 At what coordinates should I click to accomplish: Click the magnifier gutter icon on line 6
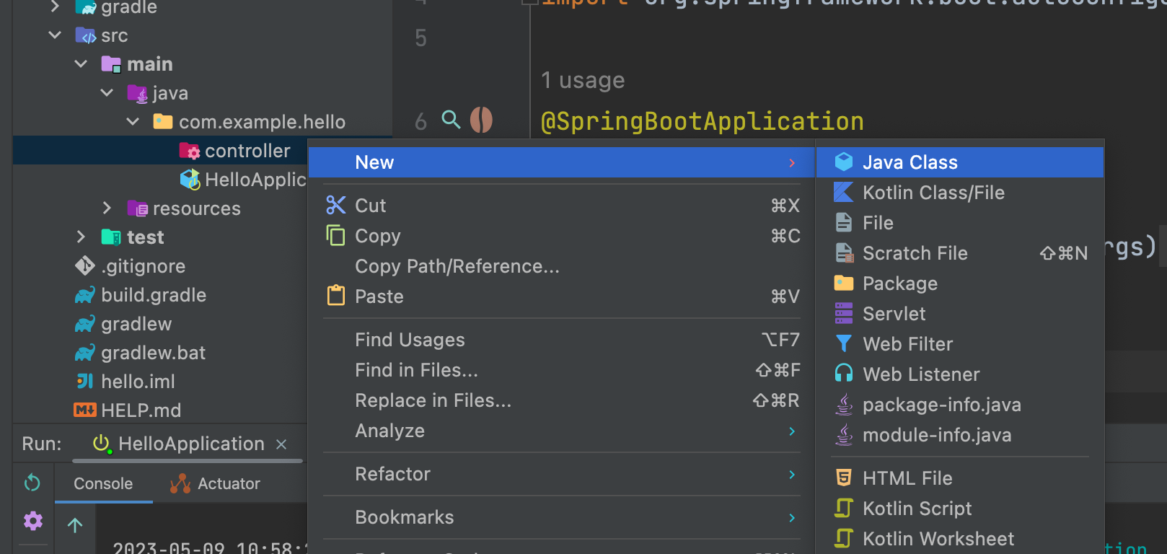(x=451, y=119)
